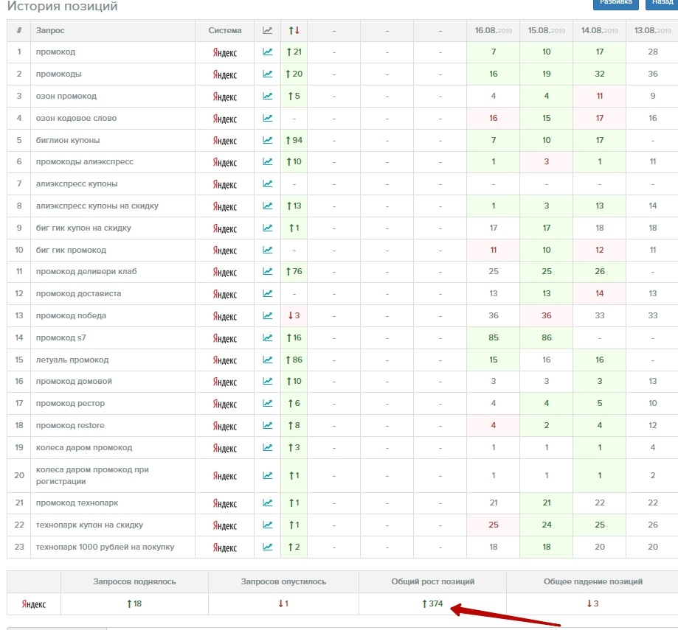Click the Яндекс logo in summary row
The image size is (678, 630).
[34, 603]
